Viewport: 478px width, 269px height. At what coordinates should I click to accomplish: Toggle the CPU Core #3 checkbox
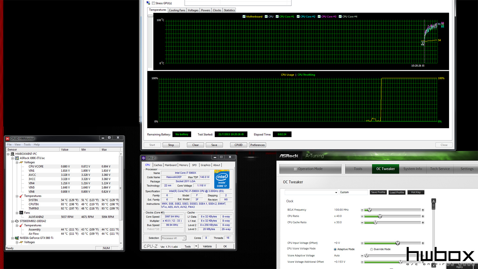click(319, 17)
